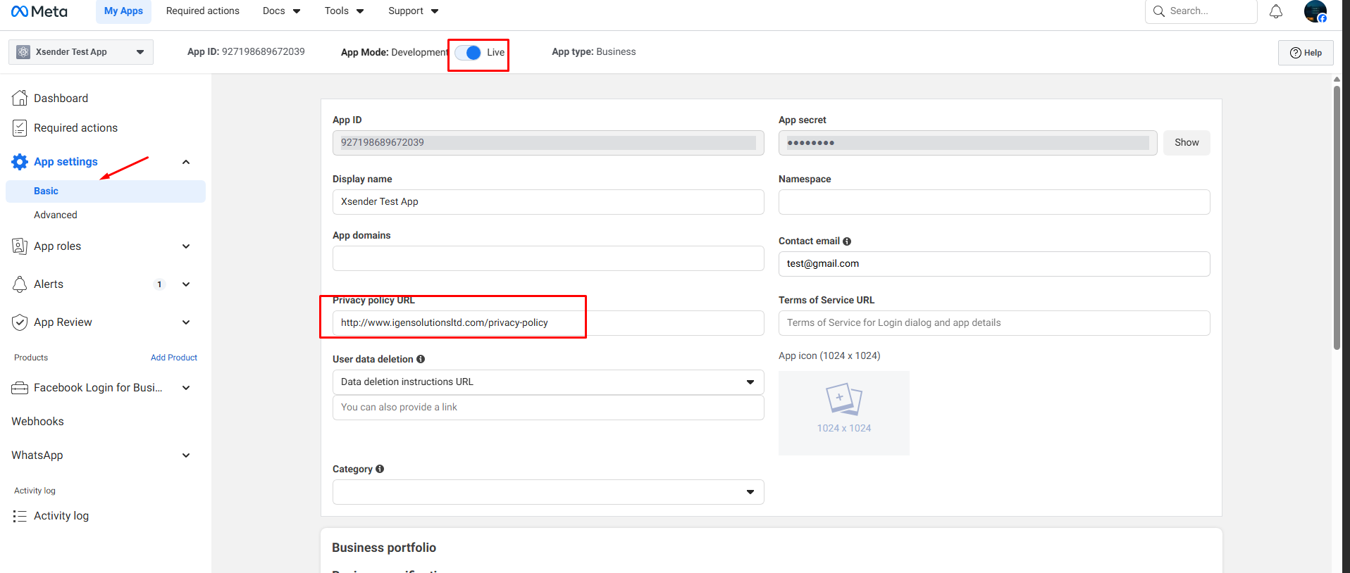Screen dimensions: 1350x573
Task: Open the Data deletion instructions URL dropdown
Action: tap(547, 382)
